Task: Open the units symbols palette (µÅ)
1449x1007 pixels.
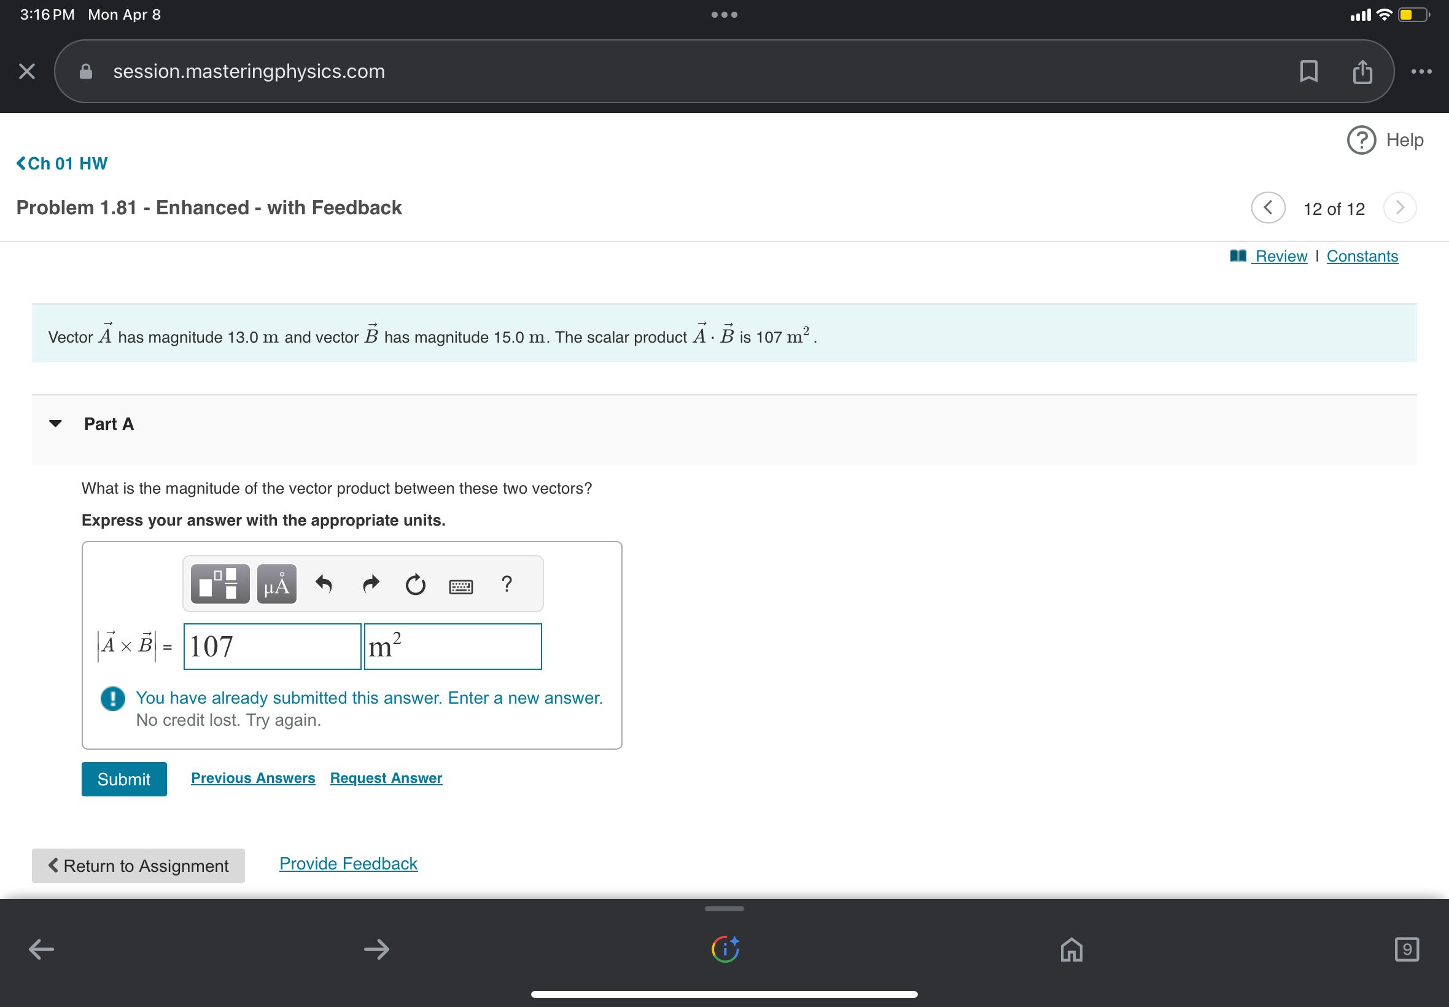Action: point(276,584)
